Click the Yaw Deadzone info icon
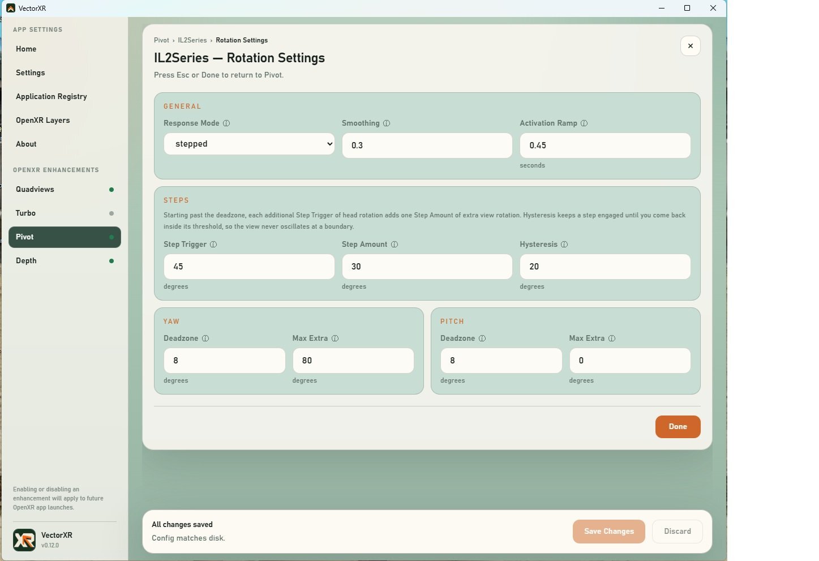Screen dimensions: 819x561 pyautogui.click(x=205, y=339)
